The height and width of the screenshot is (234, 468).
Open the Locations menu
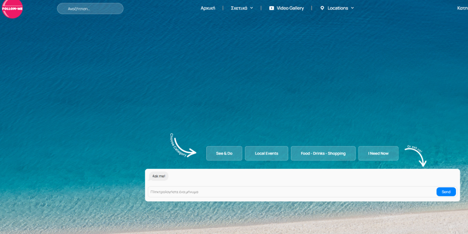(337, 8)
